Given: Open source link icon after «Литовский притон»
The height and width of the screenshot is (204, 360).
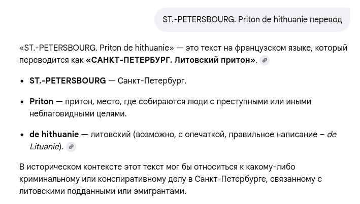Looking at the screenshot, I should point(265,60).
